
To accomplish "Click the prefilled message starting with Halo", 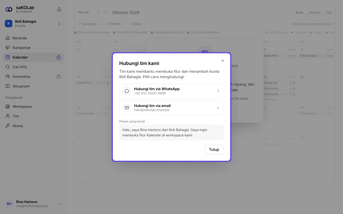I will tap(171, 132).
